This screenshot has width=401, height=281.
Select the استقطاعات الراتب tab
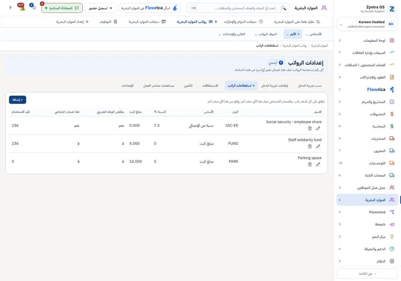[x=241, y=86]
